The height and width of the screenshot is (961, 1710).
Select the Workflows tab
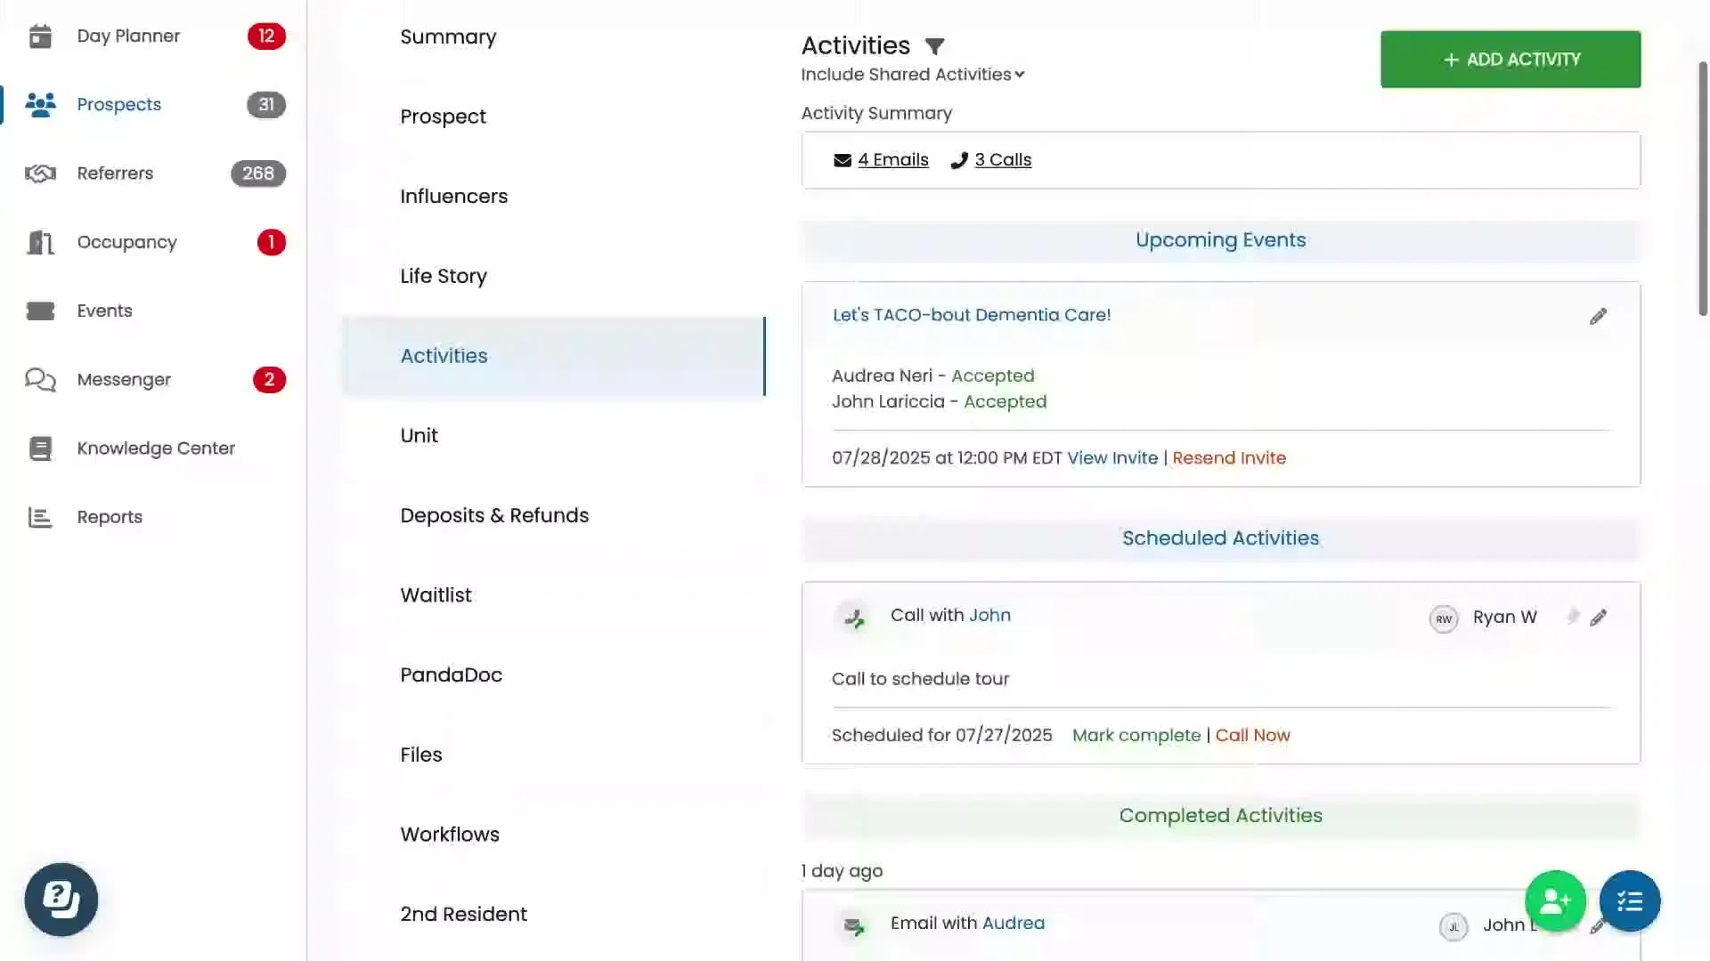click(x=450, y=835)
